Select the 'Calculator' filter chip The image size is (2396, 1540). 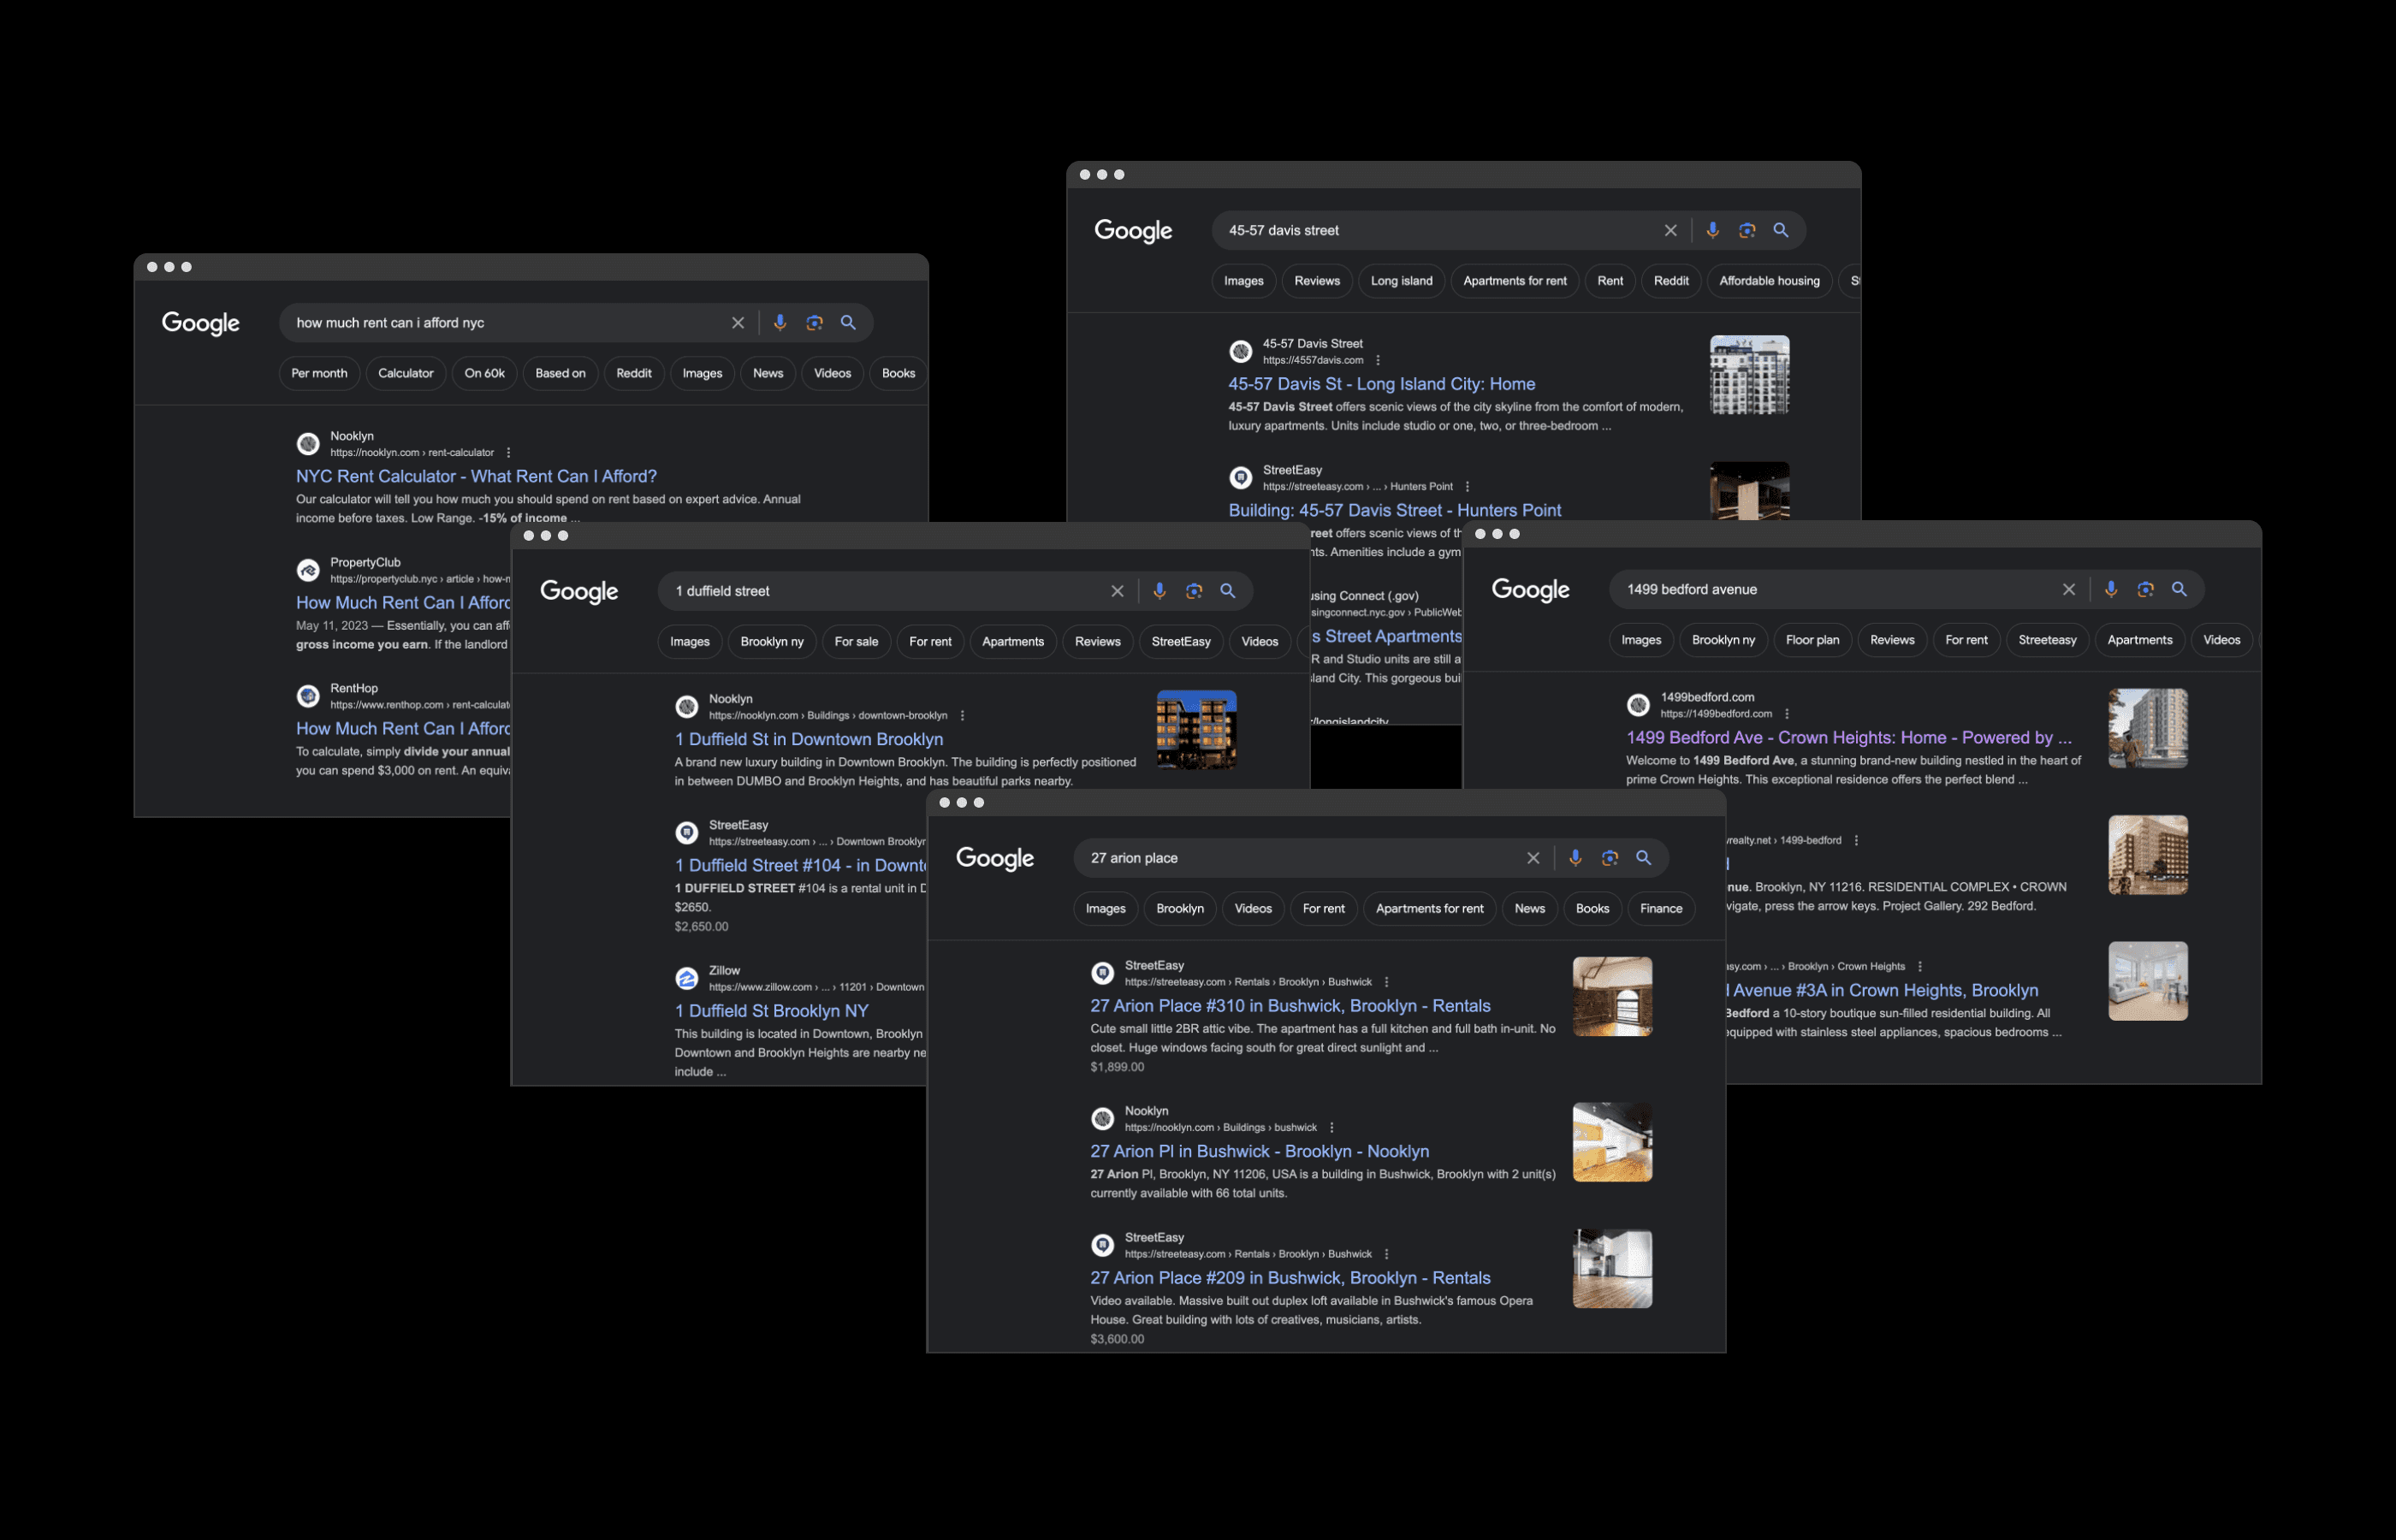coord(405,373)
